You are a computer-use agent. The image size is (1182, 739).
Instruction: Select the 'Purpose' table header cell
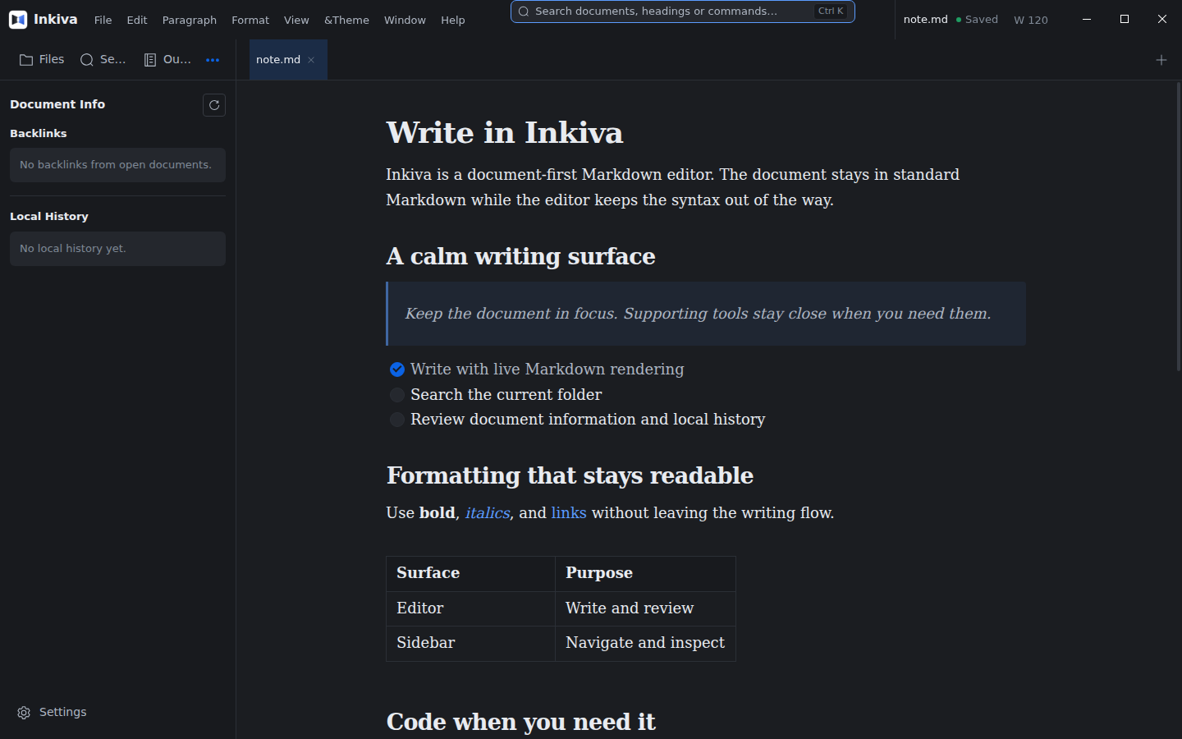coord(645,574)
